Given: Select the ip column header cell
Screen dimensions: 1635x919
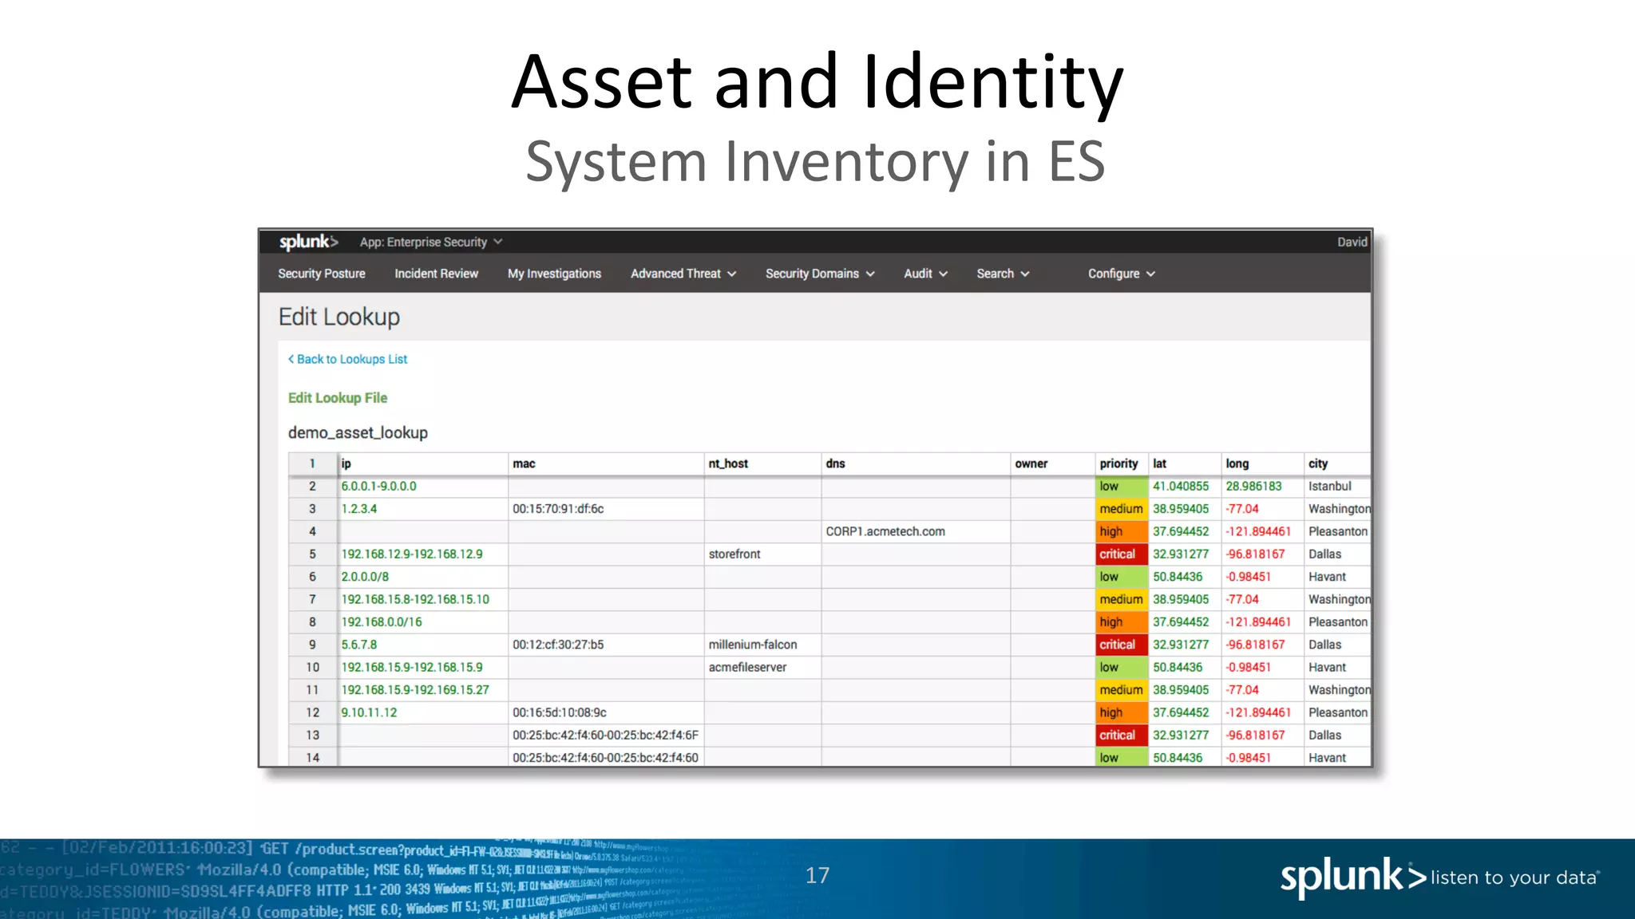Looking at the screenshot, I should pyautogui.click(x=423, y=463).
